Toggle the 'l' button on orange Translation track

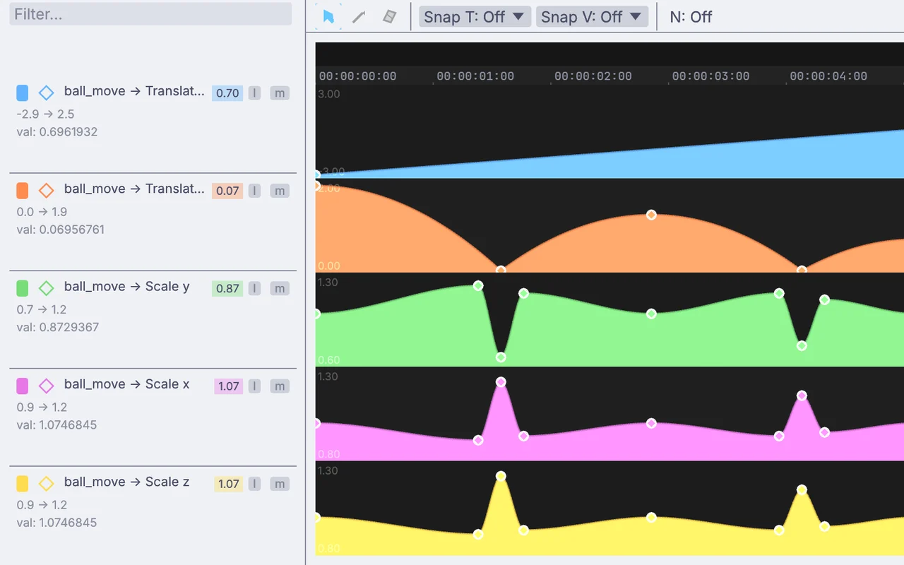click(254, 191)
